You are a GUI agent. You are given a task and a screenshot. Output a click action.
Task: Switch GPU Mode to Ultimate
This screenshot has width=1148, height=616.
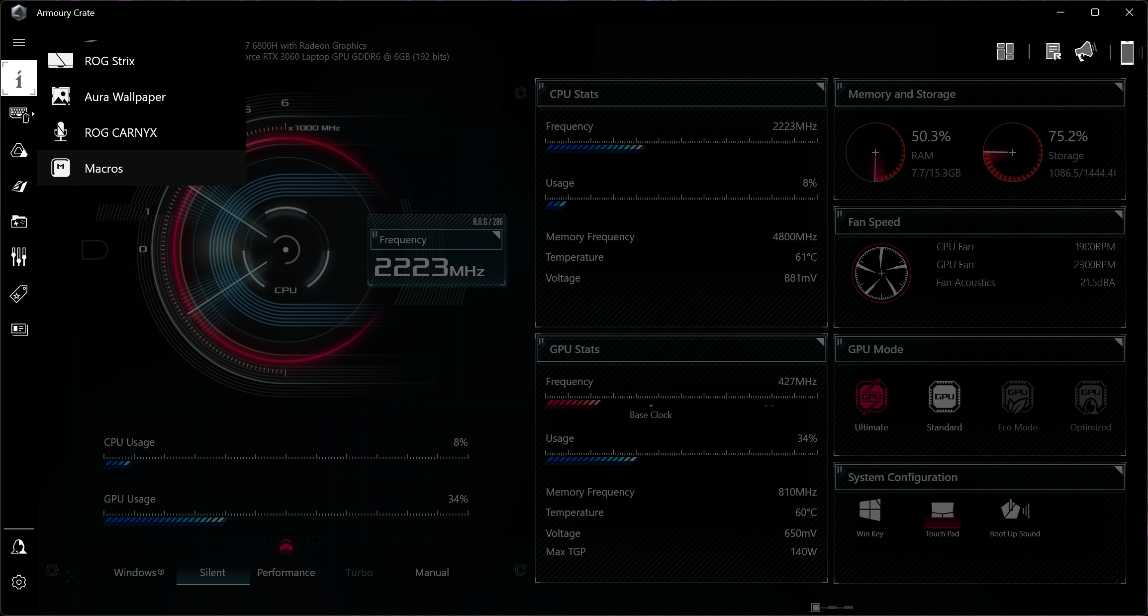pyautogui.click(x=871, y=406)
